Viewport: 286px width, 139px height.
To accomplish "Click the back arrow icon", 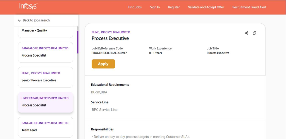I will tap(19, 20).
